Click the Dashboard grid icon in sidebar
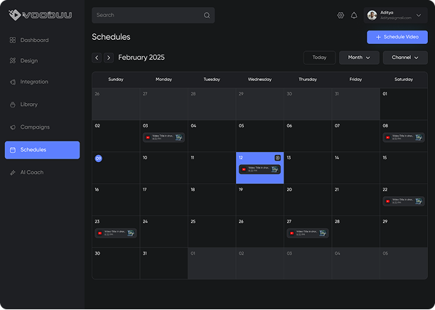 point(13,40)
